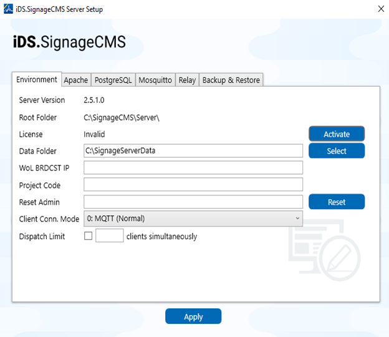This screenshot has width=389, height=337.
Task: Switch to the Environment tab
Action: [x=37, y=80]
